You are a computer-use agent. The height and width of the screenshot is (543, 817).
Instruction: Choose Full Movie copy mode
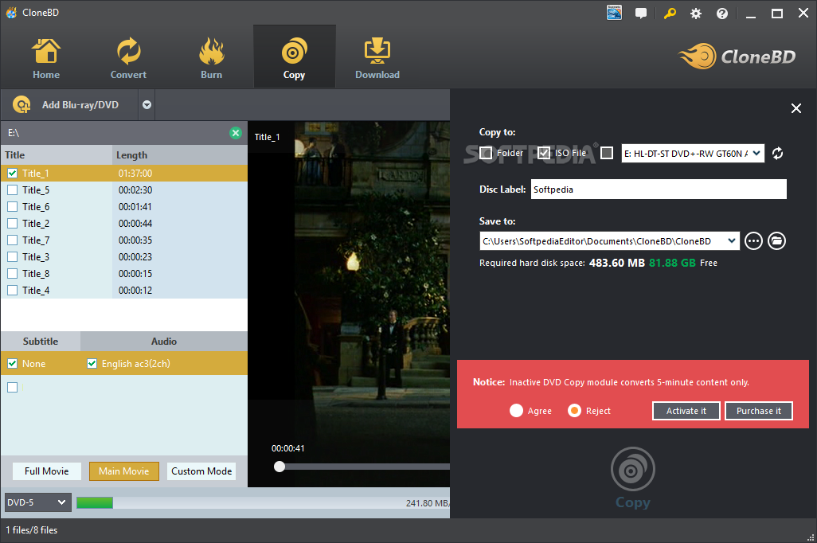(47, 471)
